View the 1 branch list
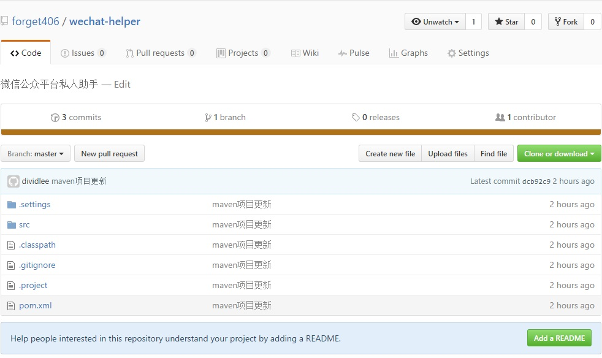This screenshot has width=602, height=358. point(225,117)
